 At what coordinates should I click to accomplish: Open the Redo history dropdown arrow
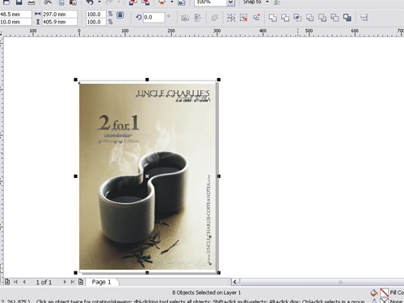(x=119, y=2)
